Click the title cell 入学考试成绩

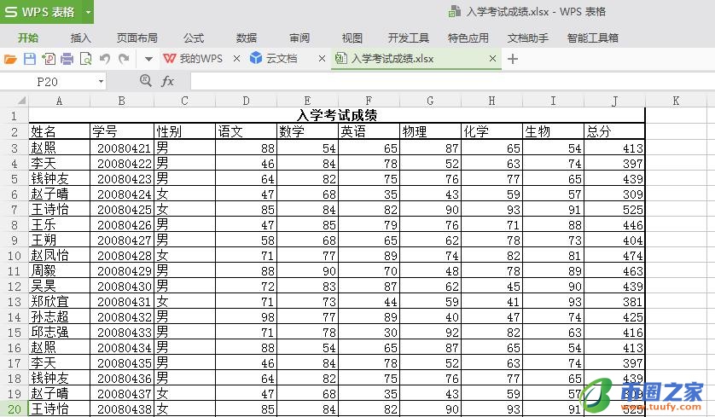(x=337, y=115)
